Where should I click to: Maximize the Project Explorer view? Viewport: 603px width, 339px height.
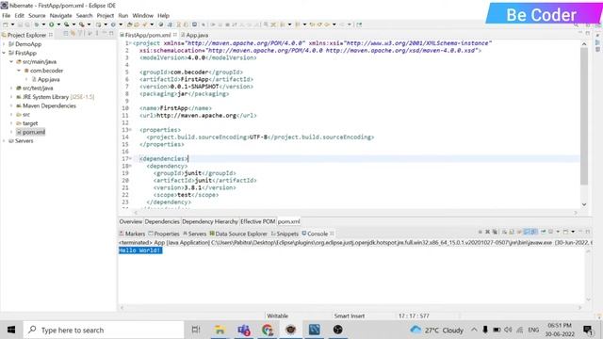coord(111,34)
